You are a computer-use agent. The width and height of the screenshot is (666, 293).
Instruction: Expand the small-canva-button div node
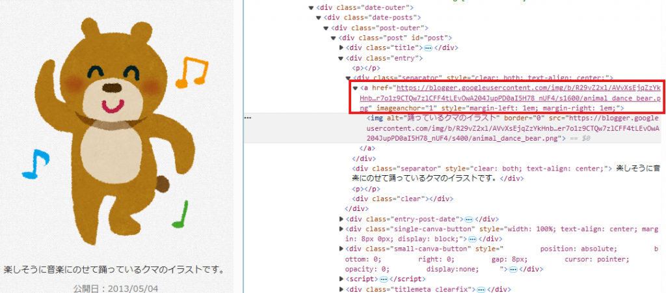341,249
